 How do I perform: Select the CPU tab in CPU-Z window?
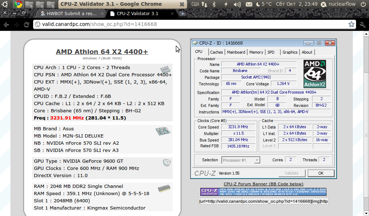pos(199,51)
